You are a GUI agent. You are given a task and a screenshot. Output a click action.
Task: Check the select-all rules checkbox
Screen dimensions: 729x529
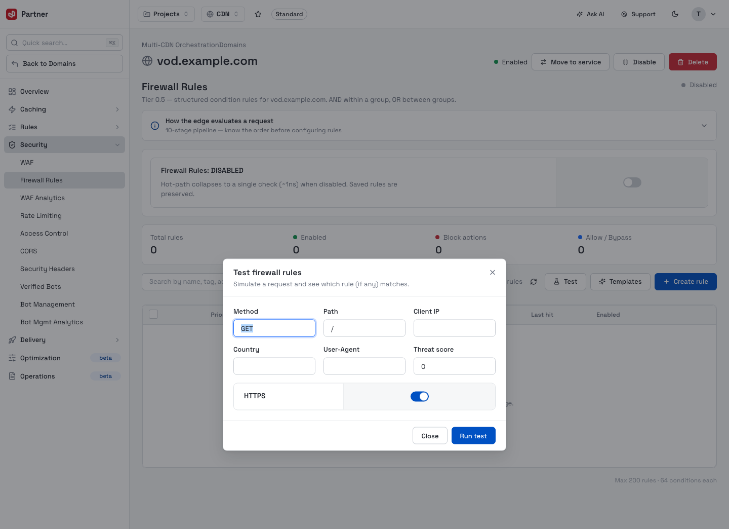click(153, 314)
